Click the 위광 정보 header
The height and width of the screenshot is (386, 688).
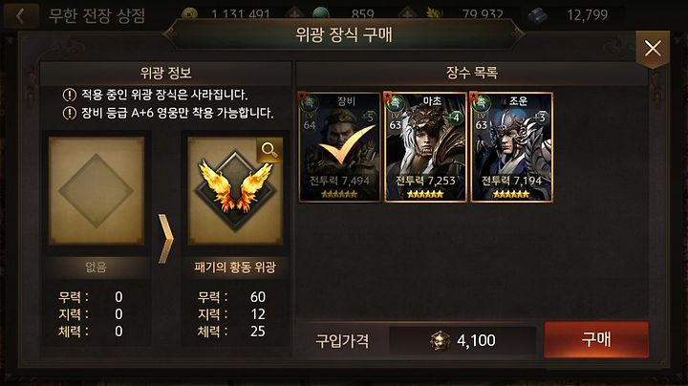pos(165,73)
